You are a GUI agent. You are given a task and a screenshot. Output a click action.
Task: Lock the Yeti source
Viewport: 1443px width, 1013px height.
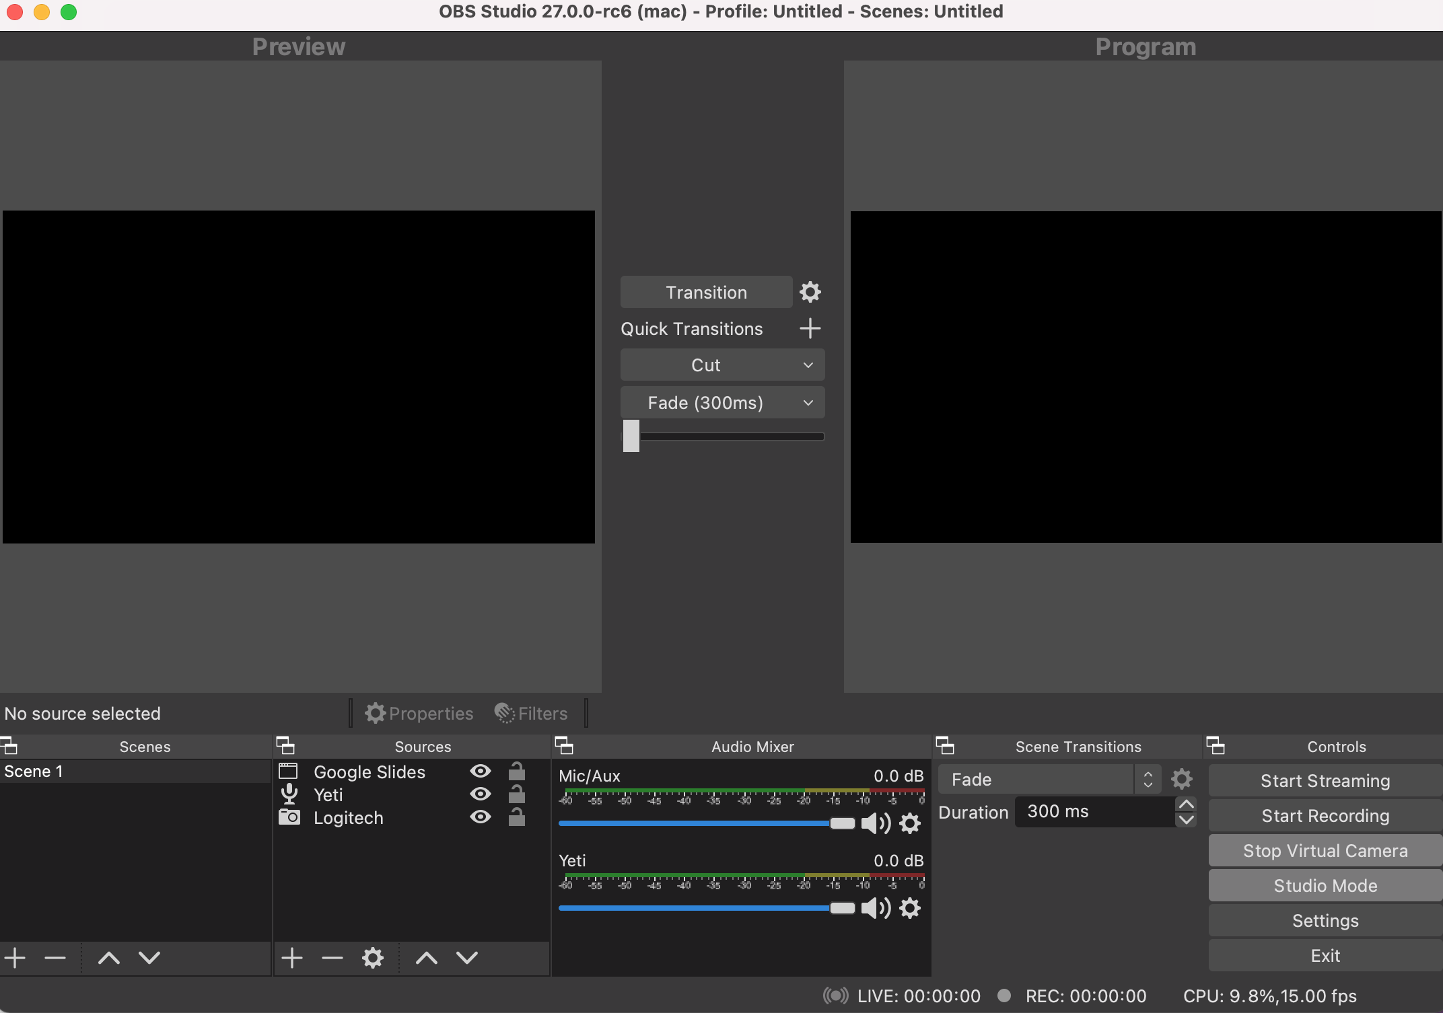(516, 794)
